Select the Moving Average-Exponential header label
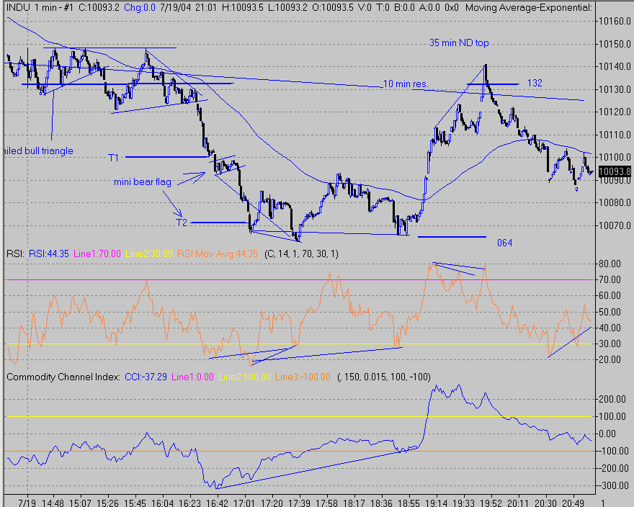 (530, 8)
